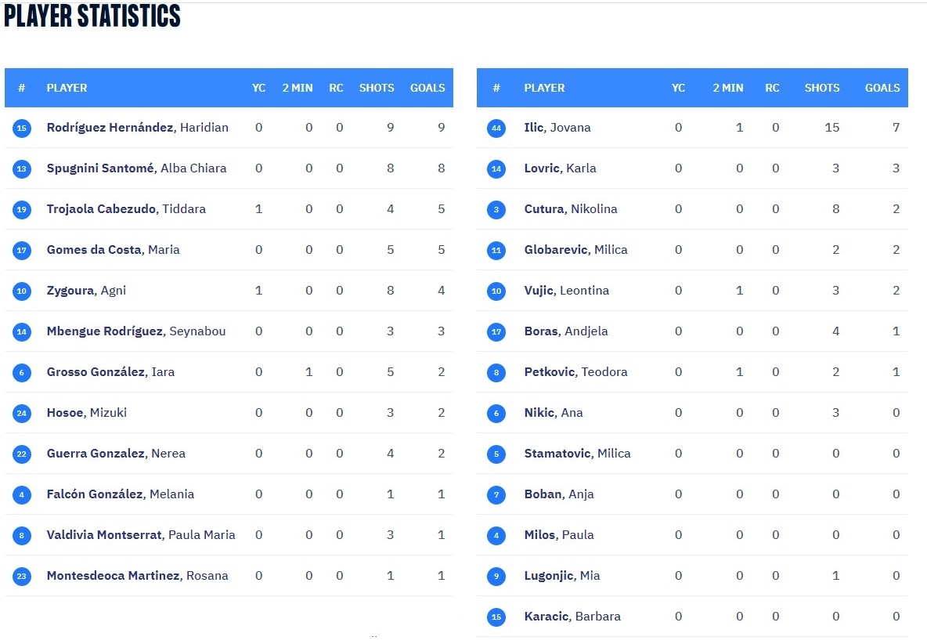Image resolution: width=927 pixels, height=644 pixels.
Task: Click jersey number 44 badge for Ilic
Action: (x=496, y=128)
